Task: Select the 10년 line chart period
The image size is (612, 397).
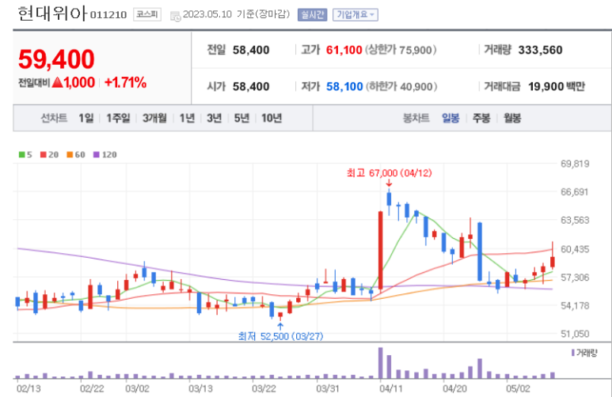Action: click(272, 118)
